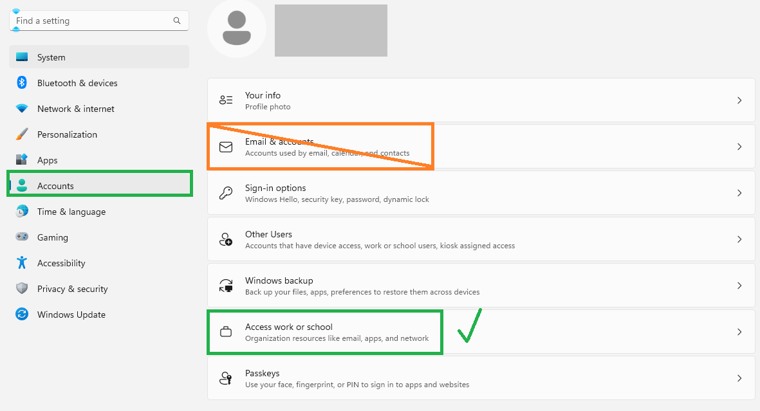The width and height of the screenshot is (760, 411).
Task: Select Time & language in sidebar
Action: coord(99,212)
